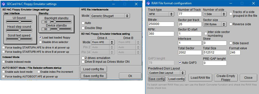Click the PRE-GAP lenght field
The image size is (259, 94).
[x=215, y=63]
